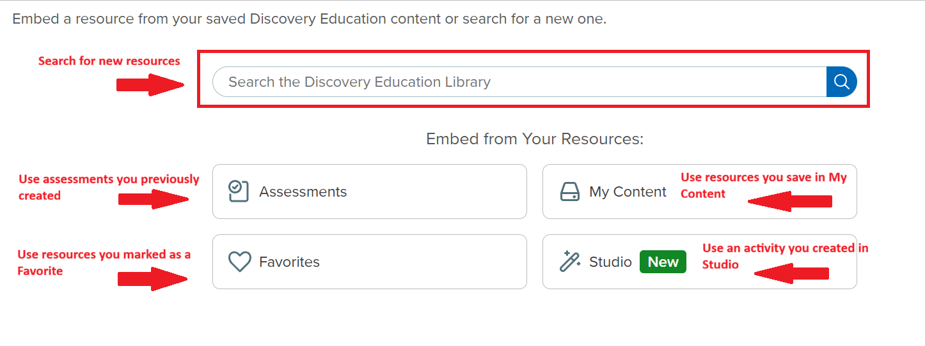Click the "Embed from Your Resources:" heading
Viewport: 925px width, 346px height.
tap(535, 139)
